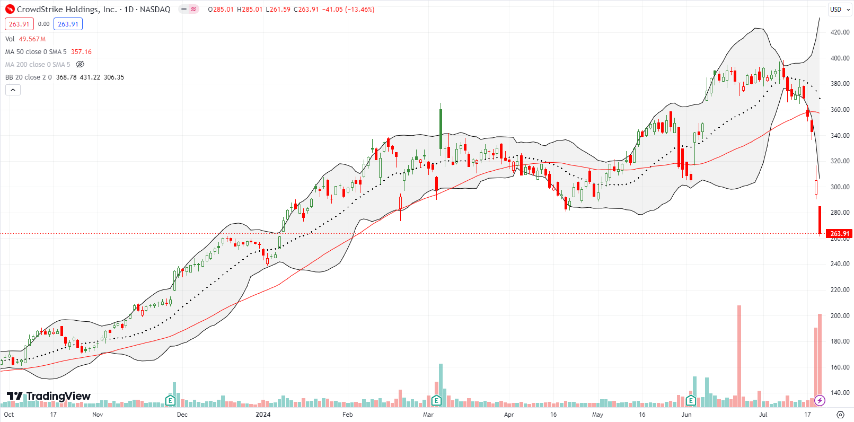The height and width of the screenshot is (422, 854).
Task: Open the CrowdStrike Holdings symbol title
Action: point(93,9)
